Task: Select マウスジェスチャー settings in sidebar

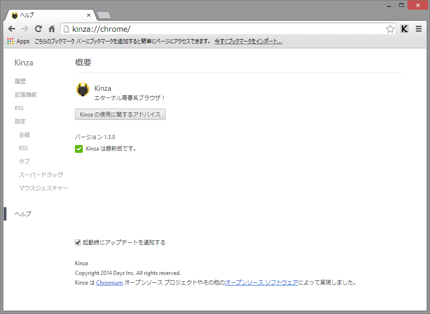Action: pos(43,188)
